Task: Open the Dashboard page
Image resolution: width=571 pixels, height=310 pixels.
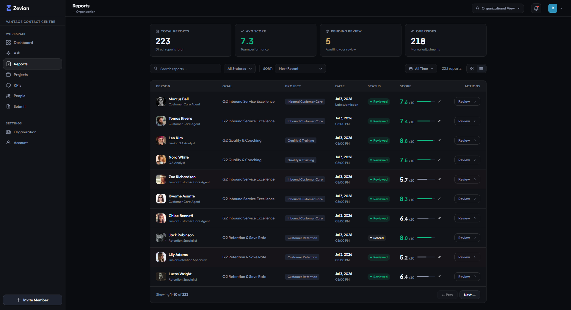Action: point(32,42)
